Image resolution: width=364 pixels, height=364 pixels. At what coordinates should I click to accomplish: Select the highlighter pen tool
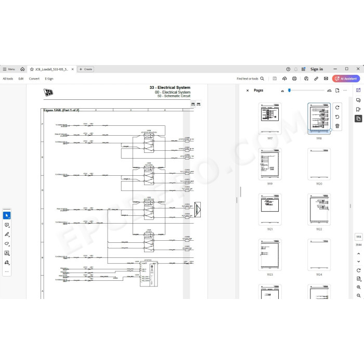pos(7,235)
